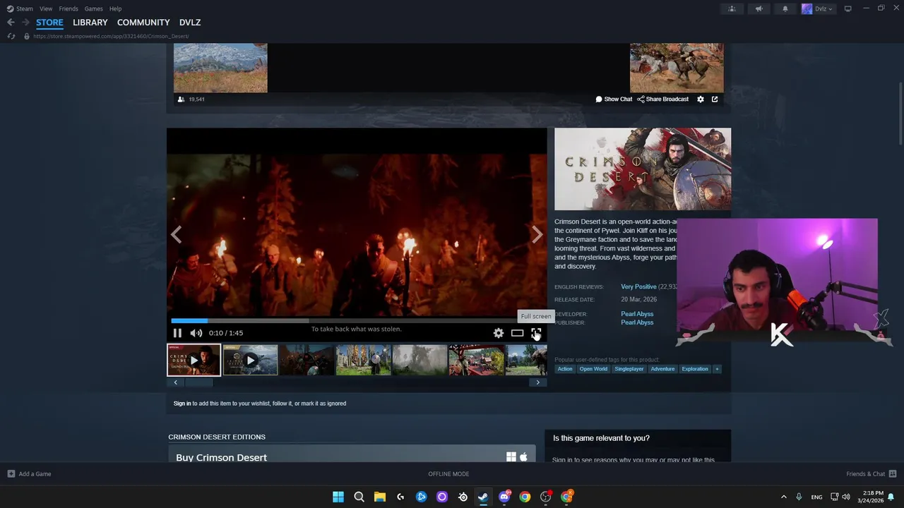The width and height of the screenshot is (904, 508).
Task: Pause the trailer video
Action: [x=177, y=333]
